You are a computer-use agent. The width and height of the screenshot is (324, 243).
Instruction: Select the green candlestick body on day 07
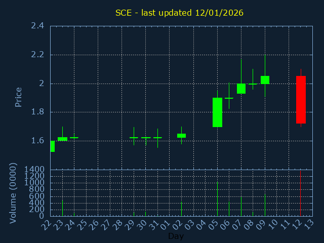(241, 89)
